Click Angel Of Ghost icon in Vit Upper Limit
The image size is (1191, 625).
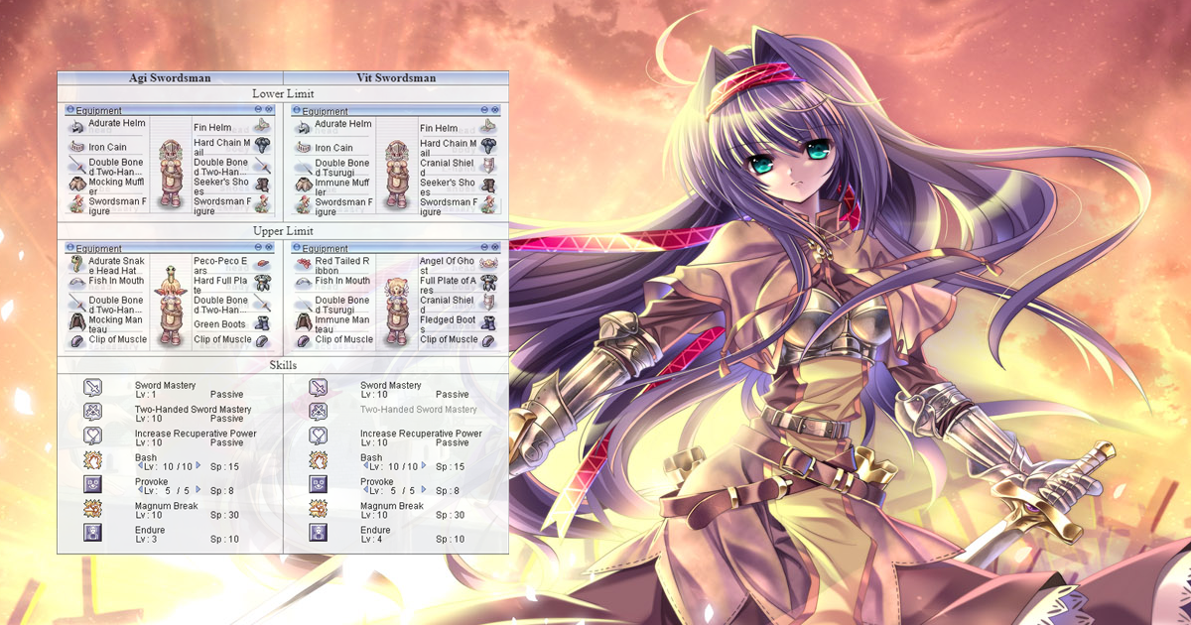click(x=488, y=264)
